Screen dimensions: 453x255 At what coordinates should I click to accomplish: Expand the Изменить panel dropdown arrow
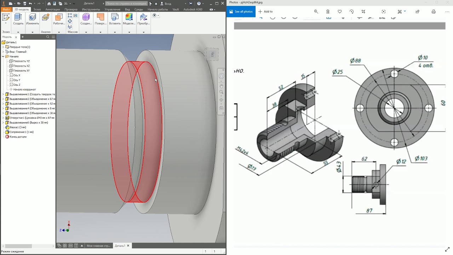pos(32,32)
